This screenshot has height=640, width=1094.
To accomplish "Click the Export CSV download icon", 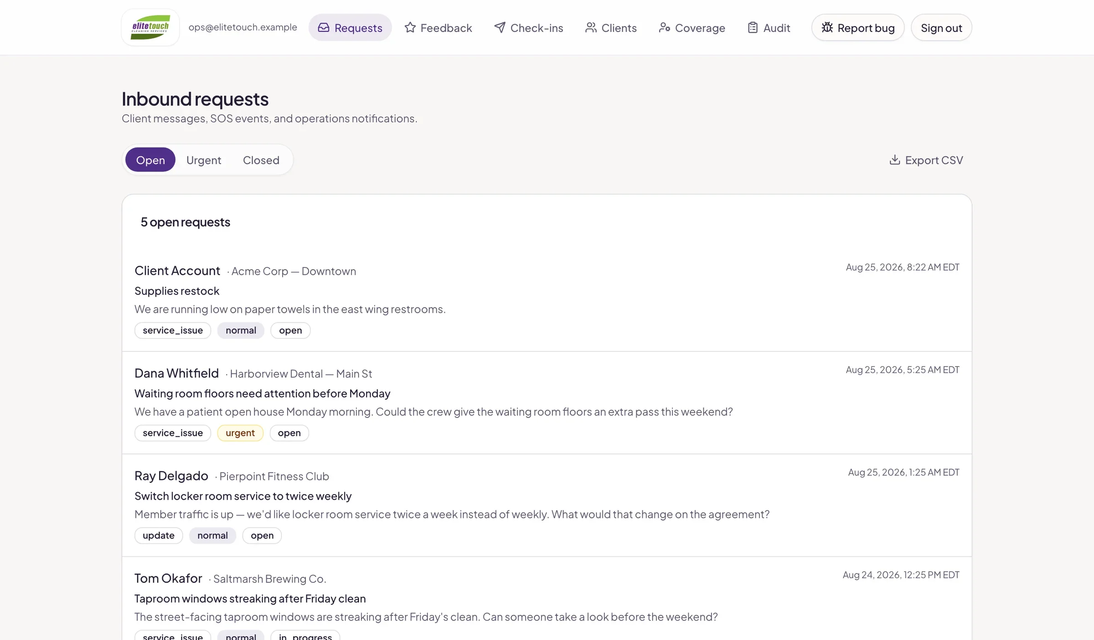I will coord(894,160).
